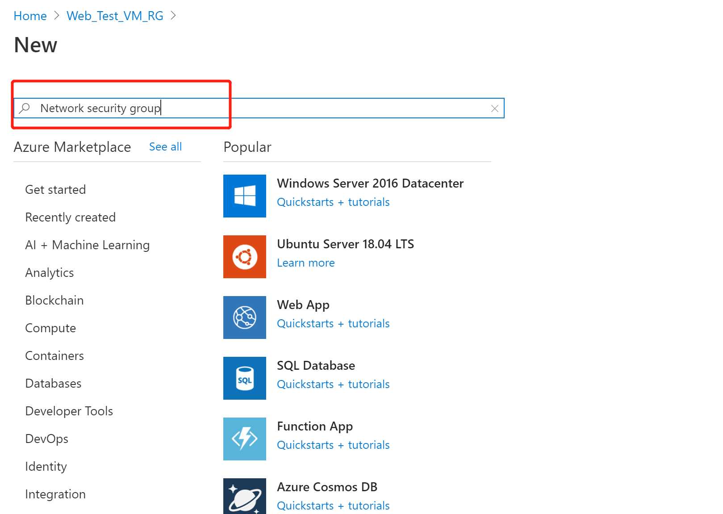Viewport: 723px width, 514px height.
Task: Open Quickstarts + tutorials for Azure Cosmos DB
Action: tap(333, 506)
